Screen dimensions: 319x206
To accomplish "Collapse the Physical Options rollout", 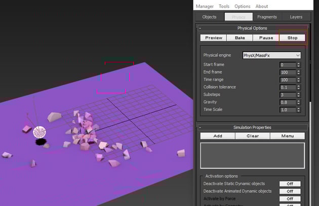I will coord(200,28).
